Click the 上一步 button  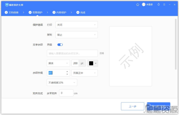133,106
